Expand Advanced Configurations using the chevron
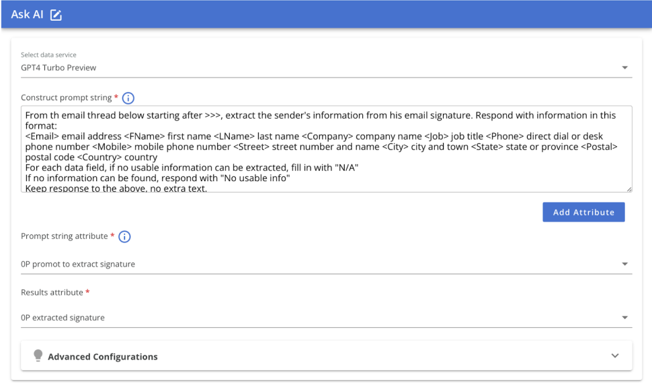The width and height of the screenshot is (652, 383). 615,356
